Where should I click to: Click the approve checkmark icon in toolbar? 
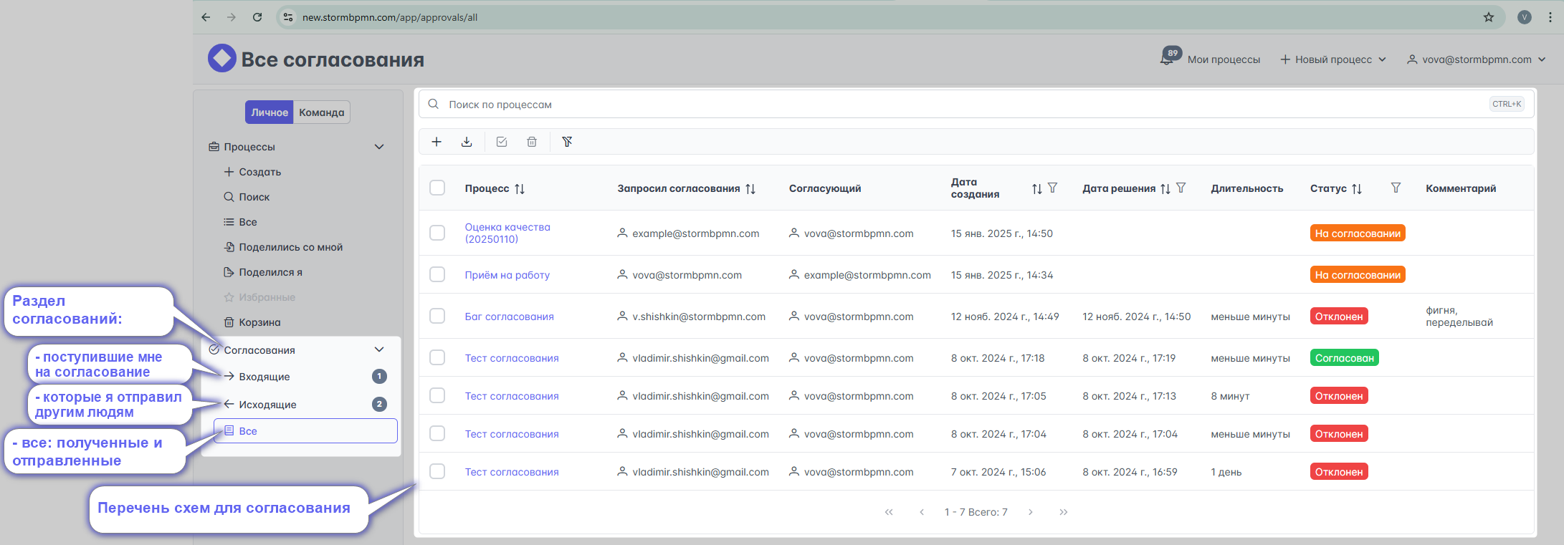pos(502,142)
